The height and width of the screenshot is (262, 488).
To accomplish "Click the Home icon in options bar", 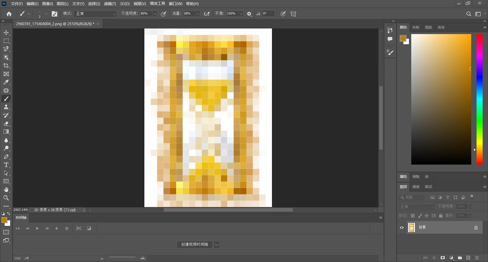I will 9,14.
